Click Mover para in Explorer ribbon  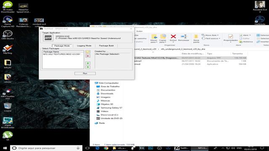coord(154,38)
